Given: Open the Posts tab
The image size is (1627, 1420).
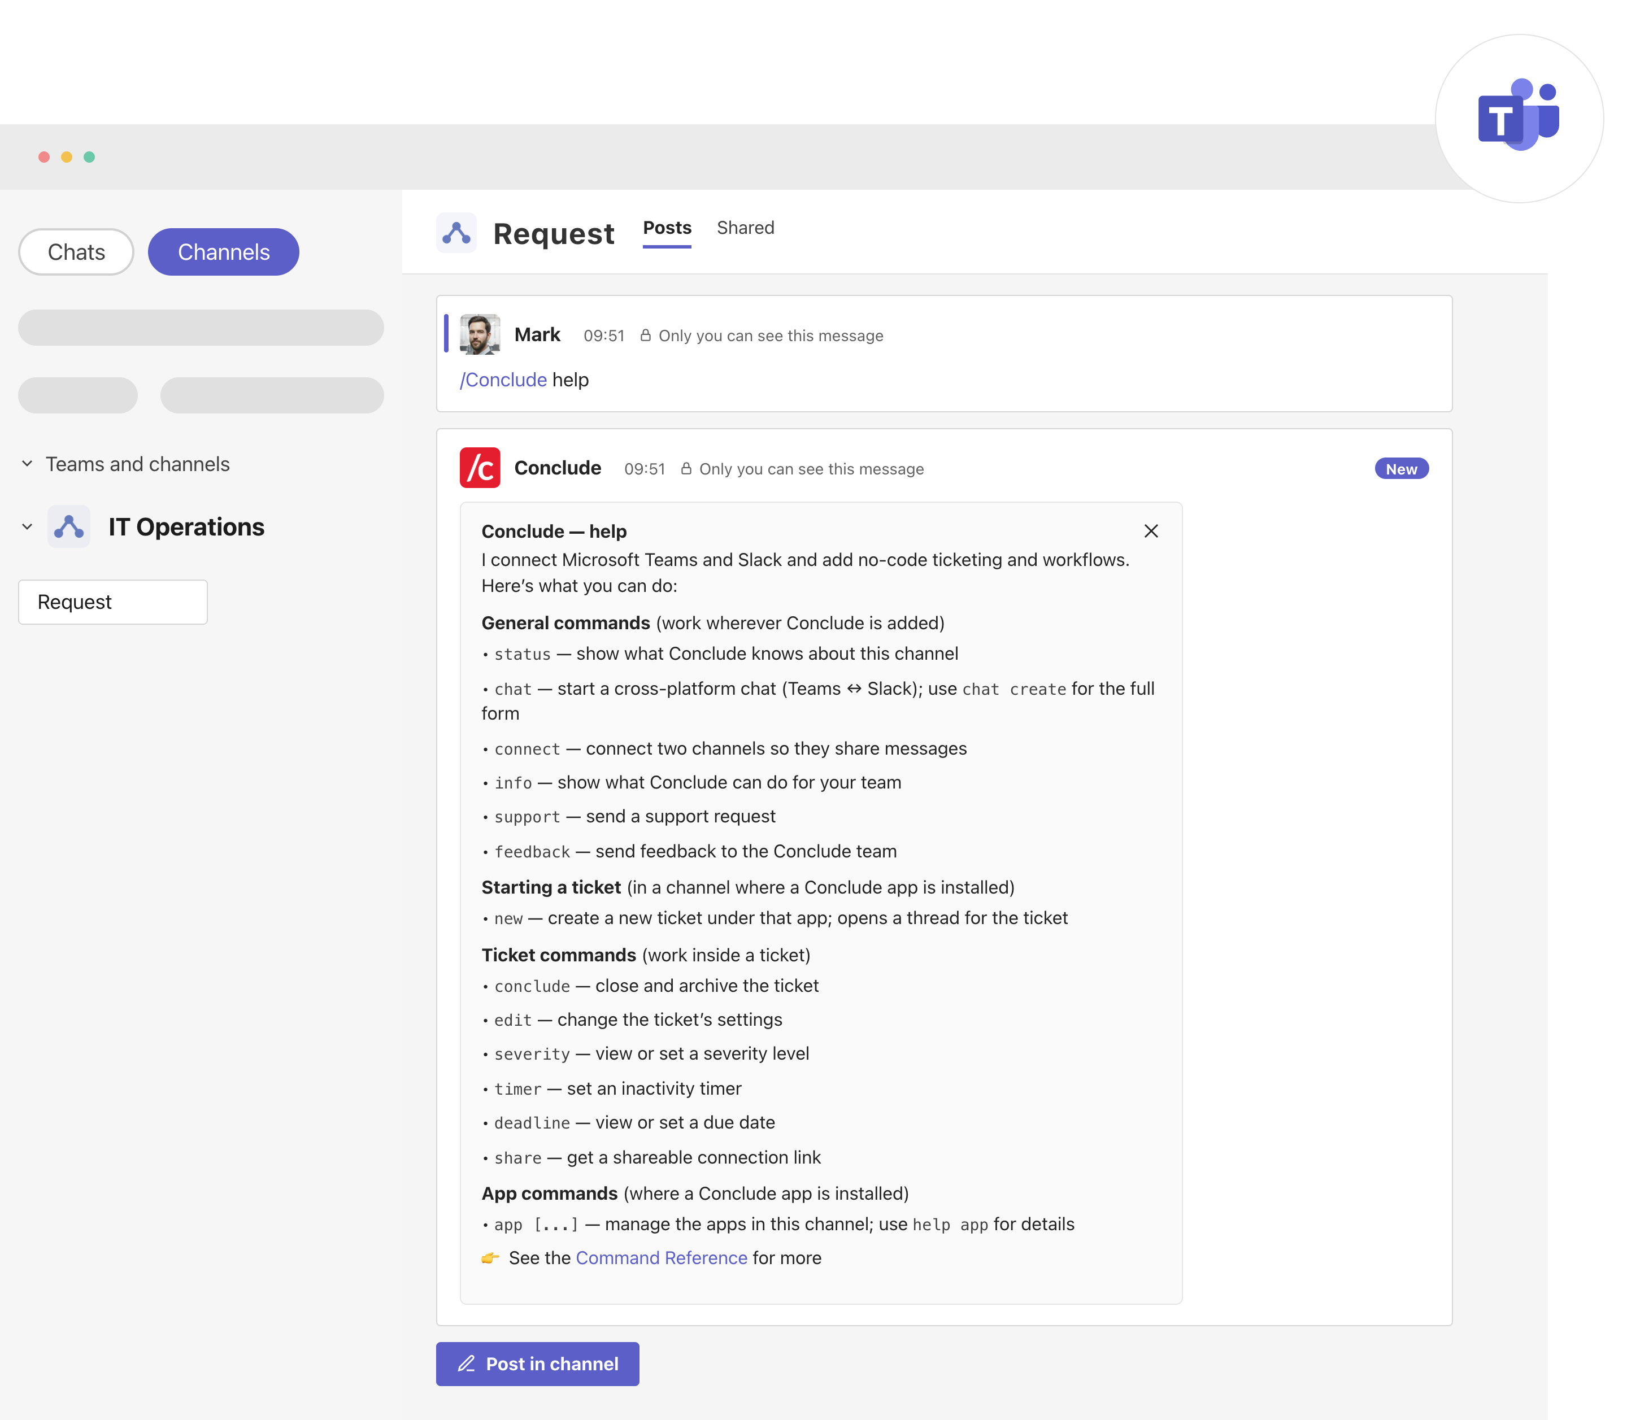Looking at the screenshot, I should coord(667,228).
